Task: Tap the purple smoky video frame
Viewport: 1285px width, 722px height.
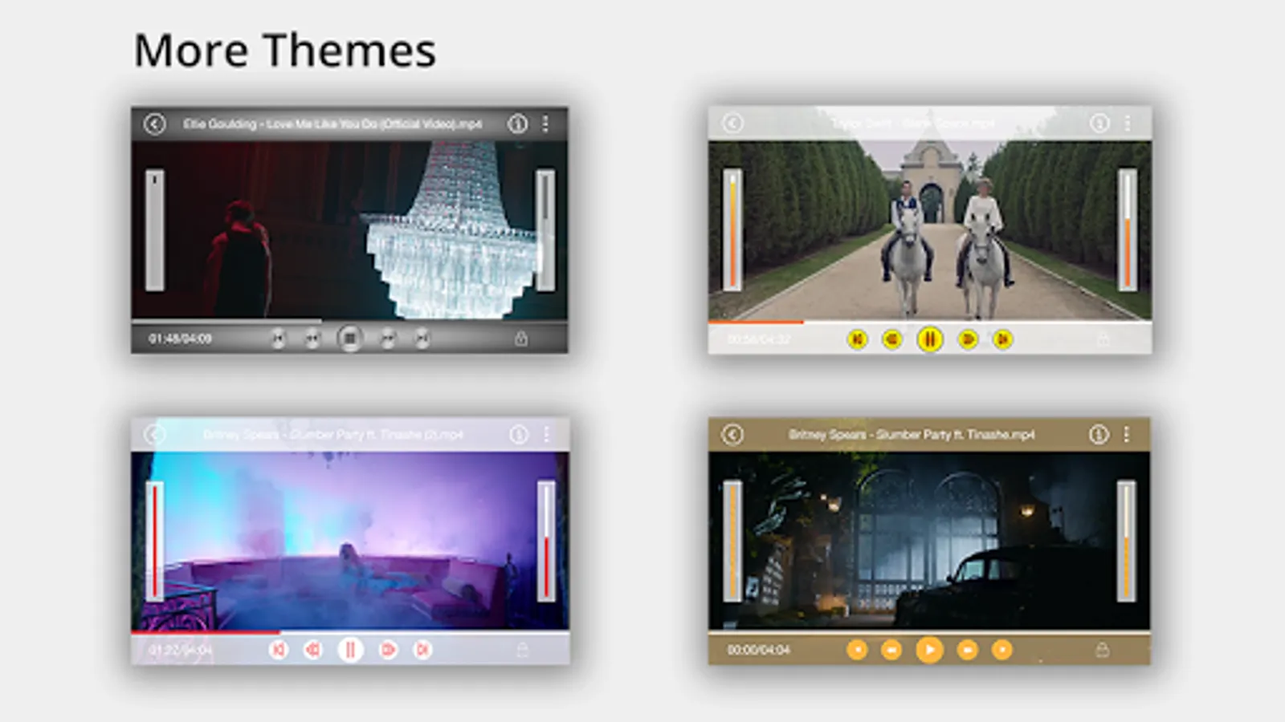Action: coord(350,541)
